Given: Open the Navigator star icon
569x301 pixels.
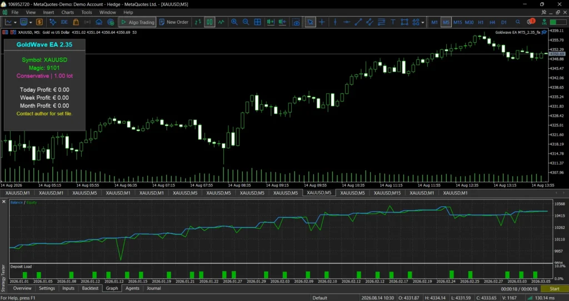Looking at the screenshot, I should coord(53,22).
